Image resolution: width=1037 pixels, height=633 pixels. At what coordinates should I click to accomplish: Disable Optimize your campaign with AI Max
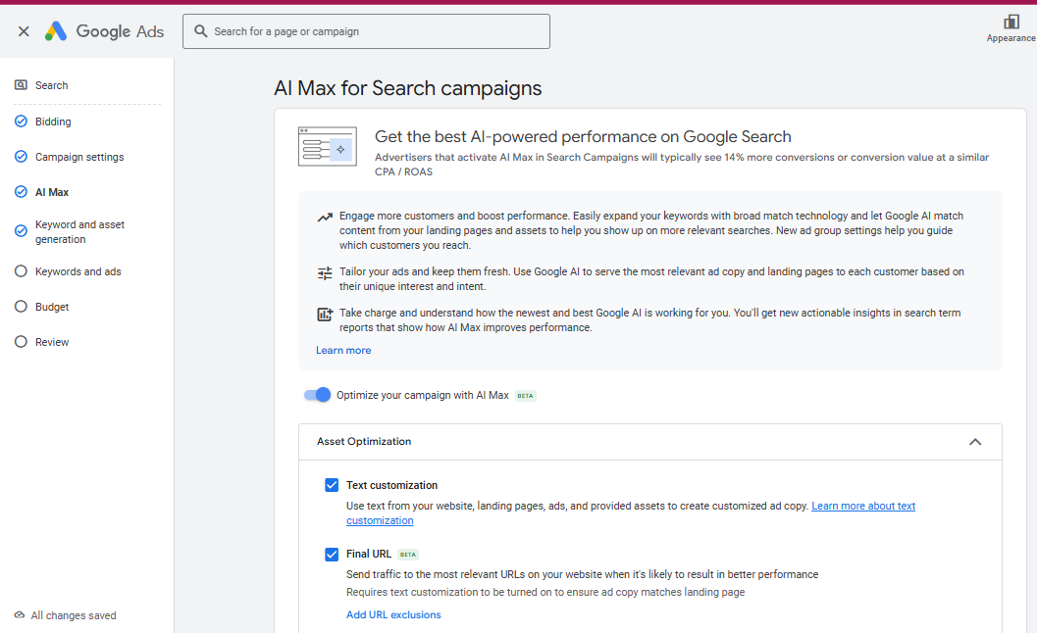317,395
